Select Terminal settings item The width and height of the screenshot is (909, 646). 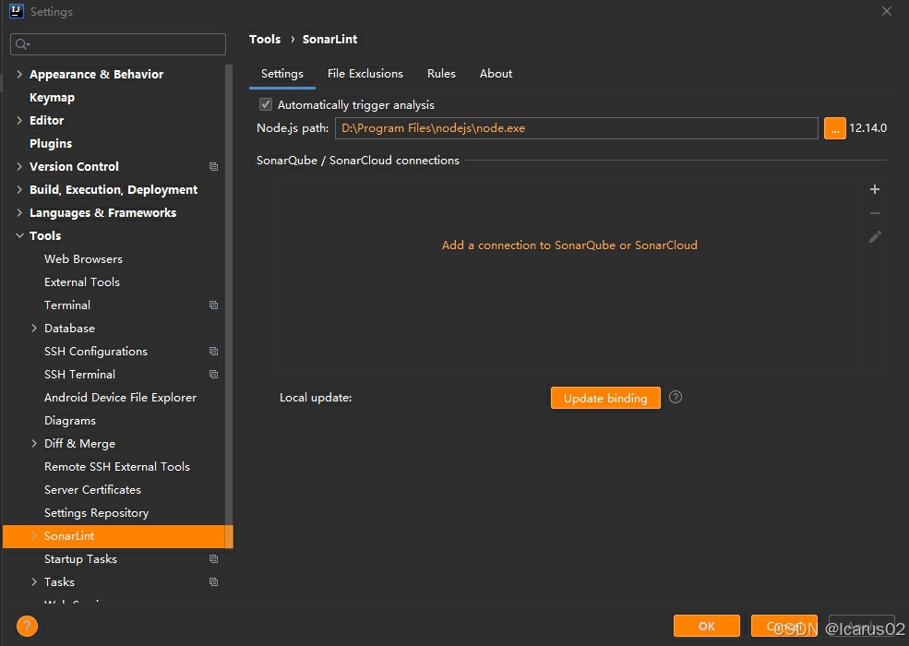[67, 305]
